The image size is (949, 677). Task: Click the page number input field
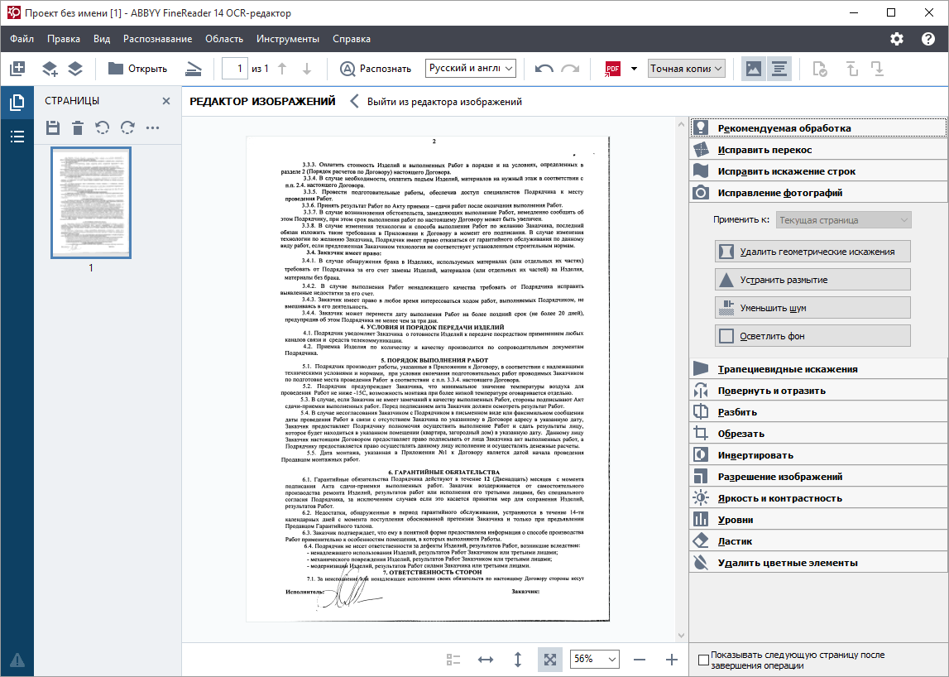(x=235, y=69)
